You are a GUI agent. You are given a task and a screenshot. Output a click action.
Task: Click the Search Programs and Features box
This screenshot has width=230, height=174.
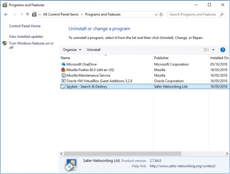pos(196,15)
